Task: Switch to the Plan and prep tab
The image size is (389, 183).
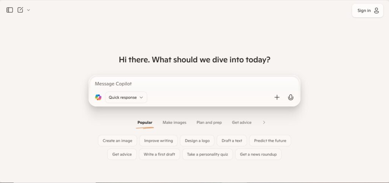Action: [209, 123]
